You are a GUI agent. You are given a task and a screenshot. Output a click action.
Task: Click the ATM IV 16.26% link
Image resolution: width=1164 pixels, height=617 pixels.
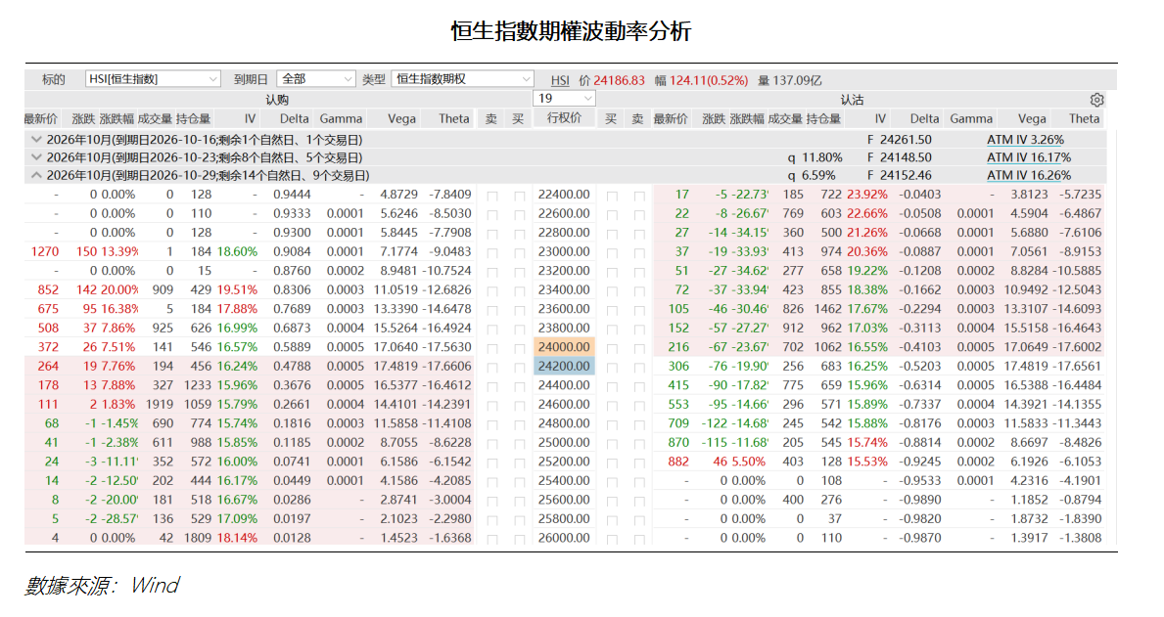(x=1029, y=175)
